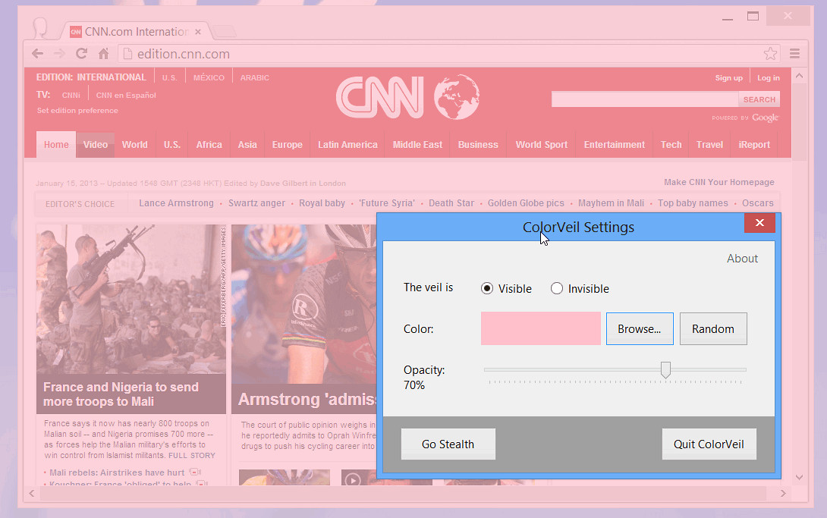Screen dimensions: 827x518
Task: Open the Entertainment section
Action: pos(614,144)
